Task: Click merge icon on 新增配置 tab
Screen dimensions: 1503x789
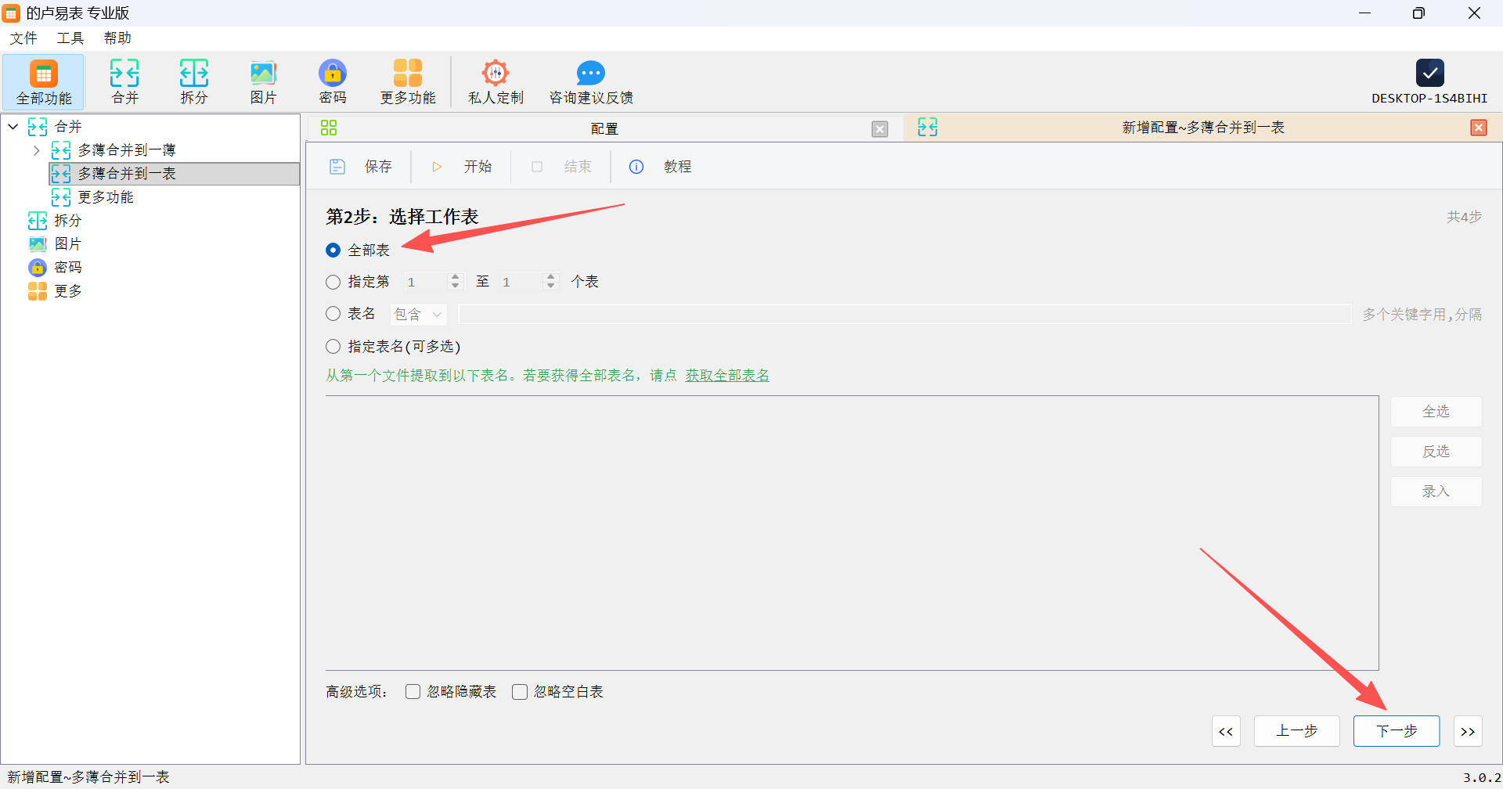Action: click(x=928, y=127)
